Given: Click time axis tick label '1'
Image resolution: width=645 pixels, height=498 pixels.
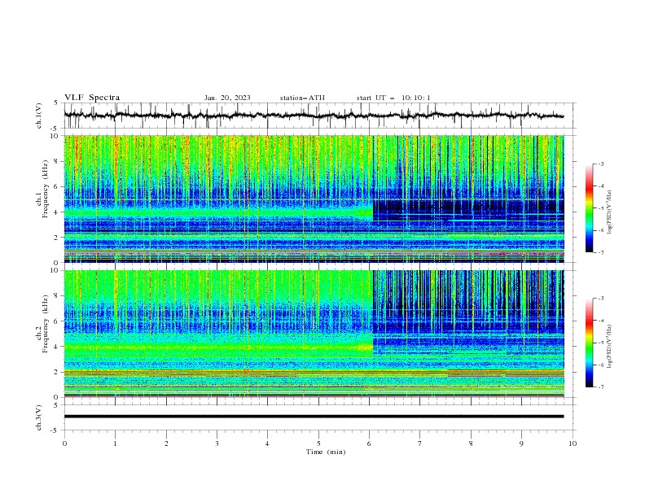Looking at the screenshot, I should click(x=115, y=443).
